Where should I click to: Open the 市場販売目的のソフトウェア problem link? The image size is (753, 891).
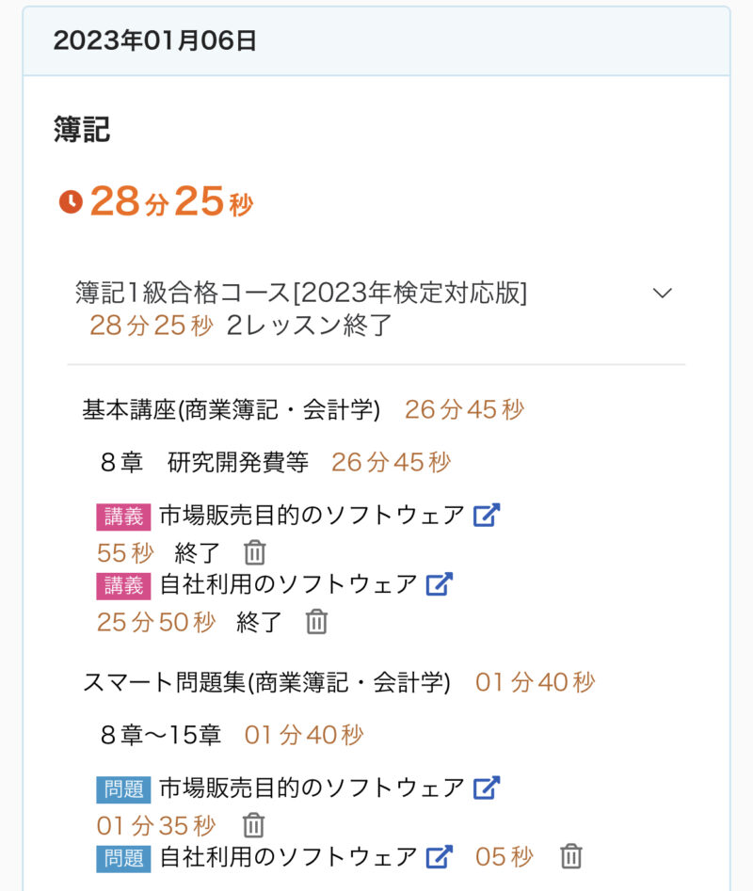tap(312, 787)
